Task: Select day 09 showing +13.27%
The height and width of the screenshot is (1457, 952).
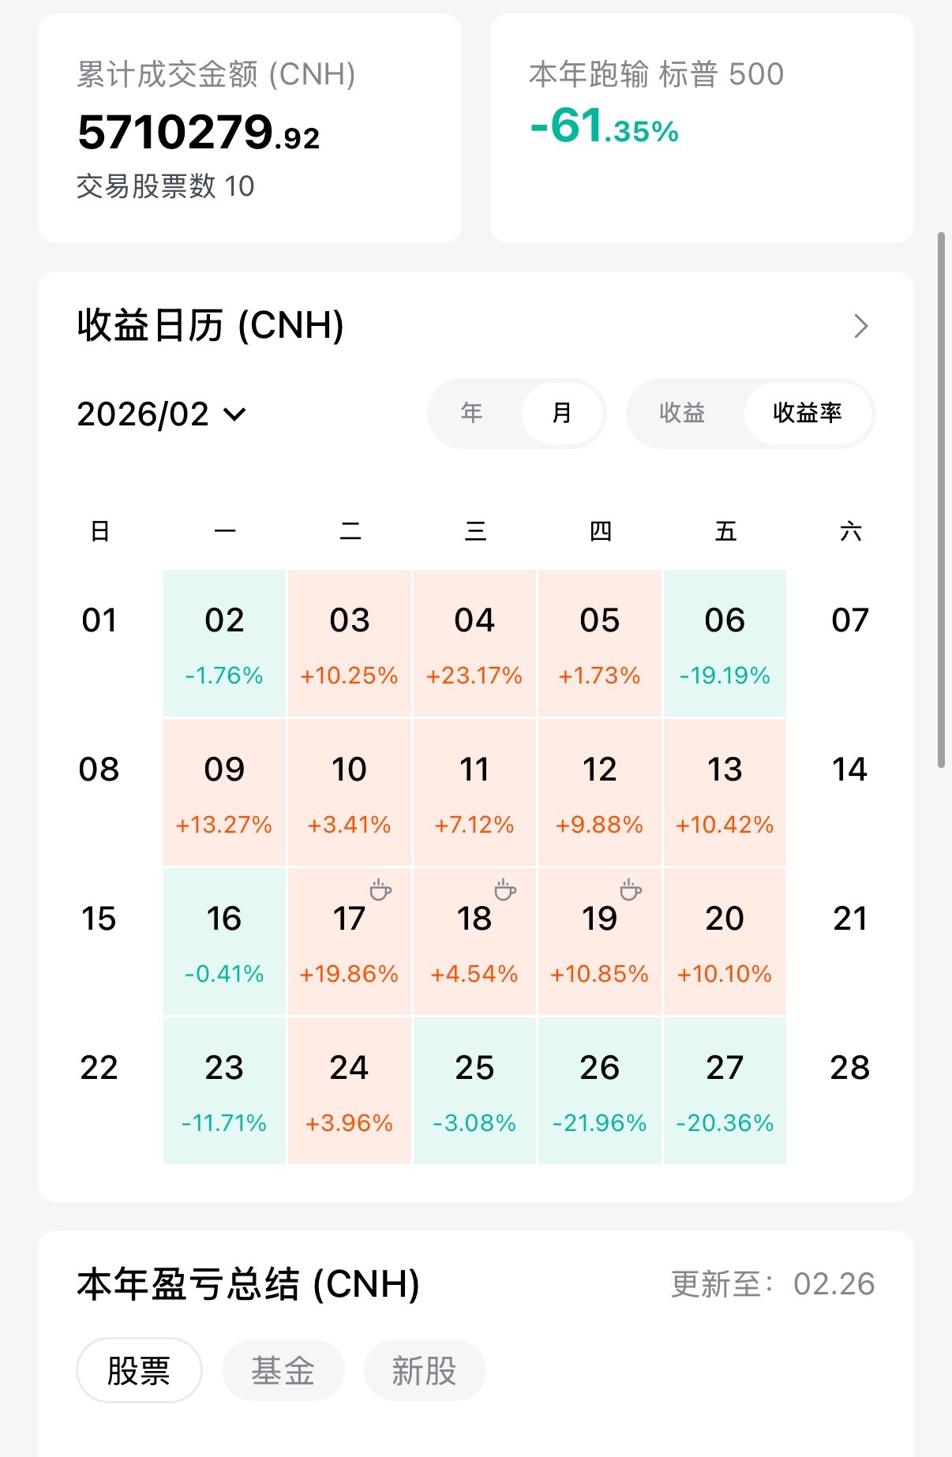Action: click(x=224, y=792)
